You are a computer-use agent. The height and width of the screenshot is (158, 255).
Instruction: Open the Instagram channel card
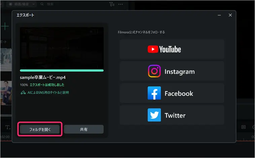click(172, 71)
